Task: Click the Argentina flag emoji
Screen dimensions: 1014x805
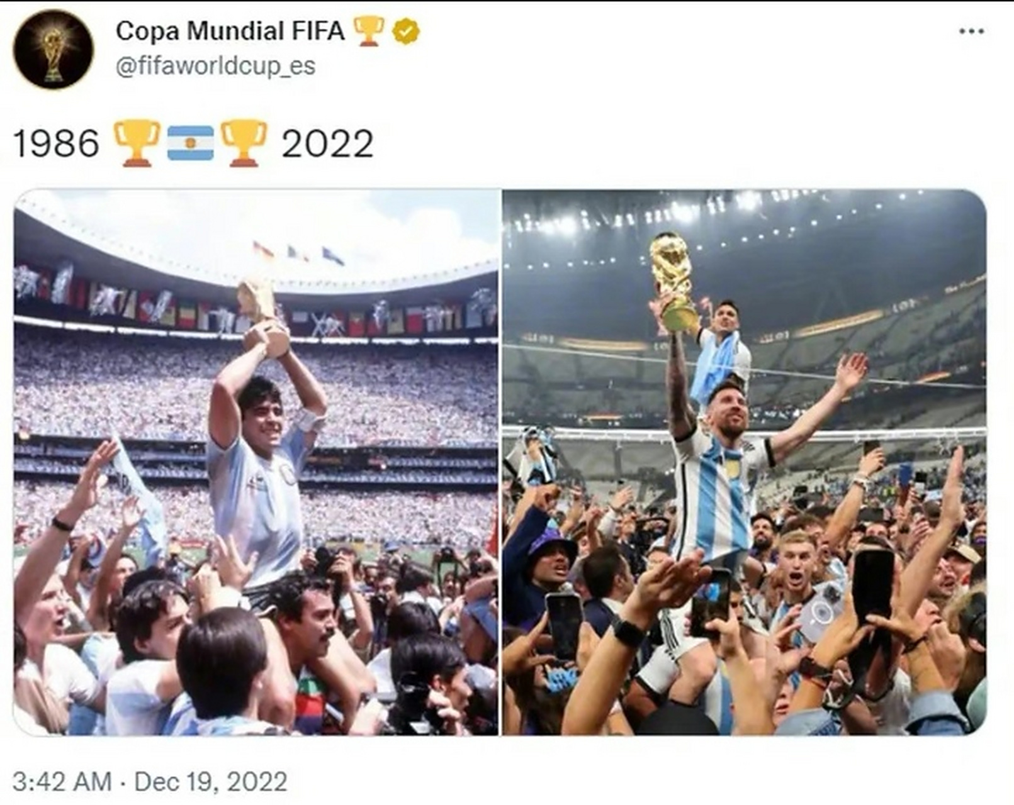Action: tap(190, 143)
